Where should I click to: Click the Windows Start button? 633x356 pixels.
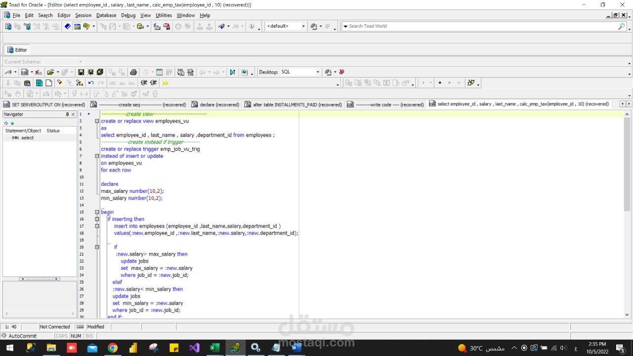click(x=10, y=348)
